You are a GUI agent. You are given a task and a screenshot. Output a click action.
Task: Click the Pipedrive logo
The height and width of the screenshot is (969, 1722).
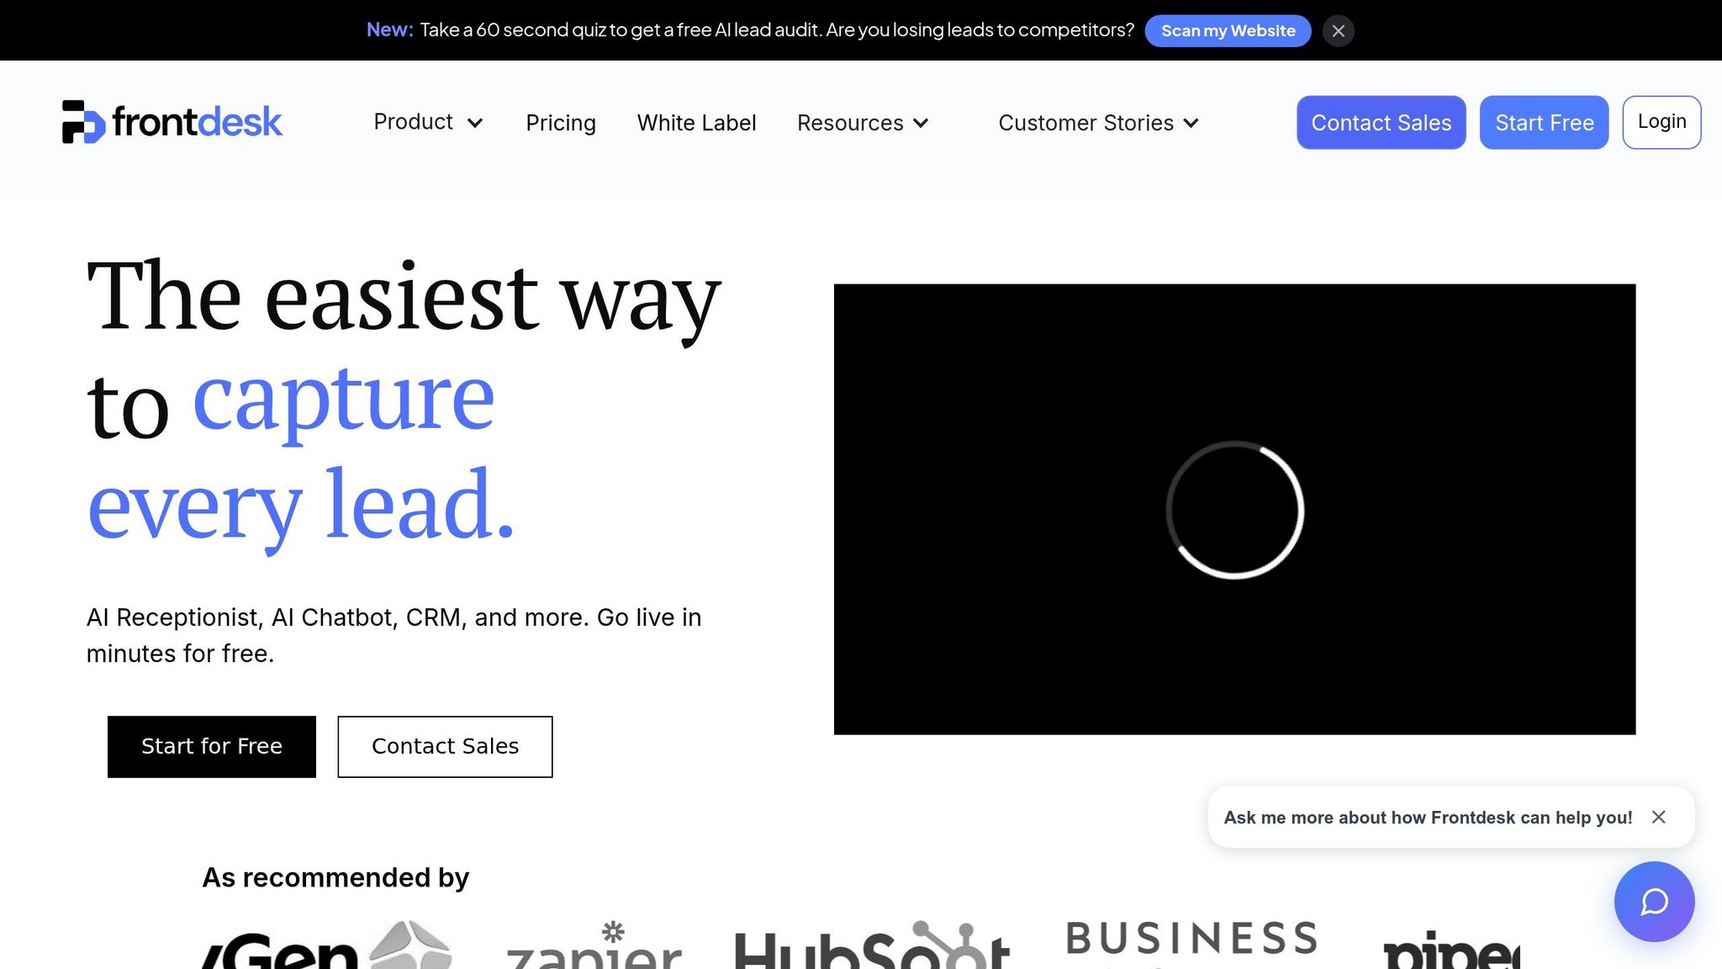click(x=1450, y=950)
